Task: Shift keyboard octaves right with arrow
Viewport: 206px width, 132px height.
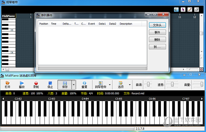Action: pyautogui.click(x=202, y=99)
